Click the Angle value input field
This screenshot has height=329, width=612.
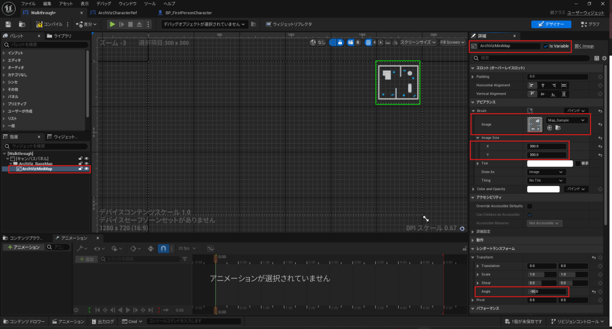pos(546,291)
